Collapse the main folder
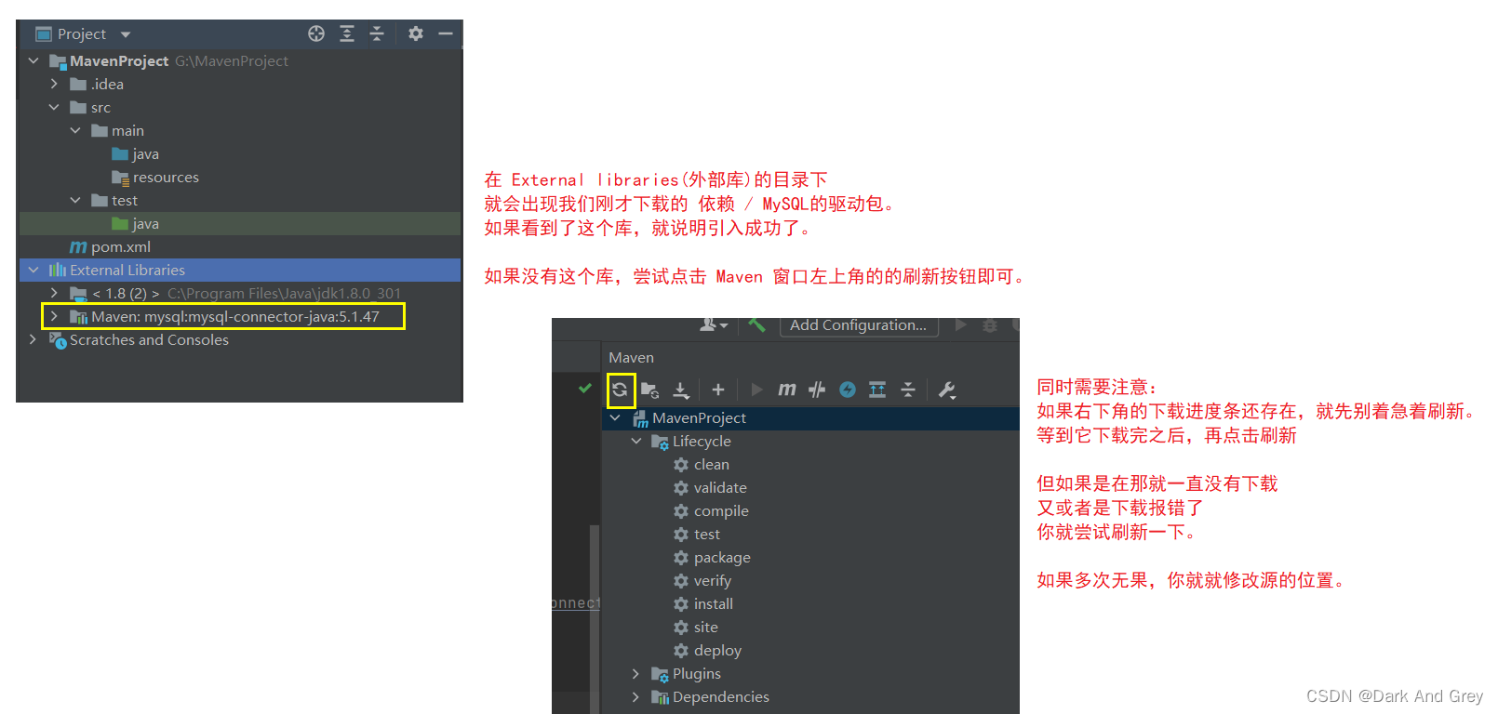The width and height of the screenshot is (1498, 714). click(x=75, y=130)
